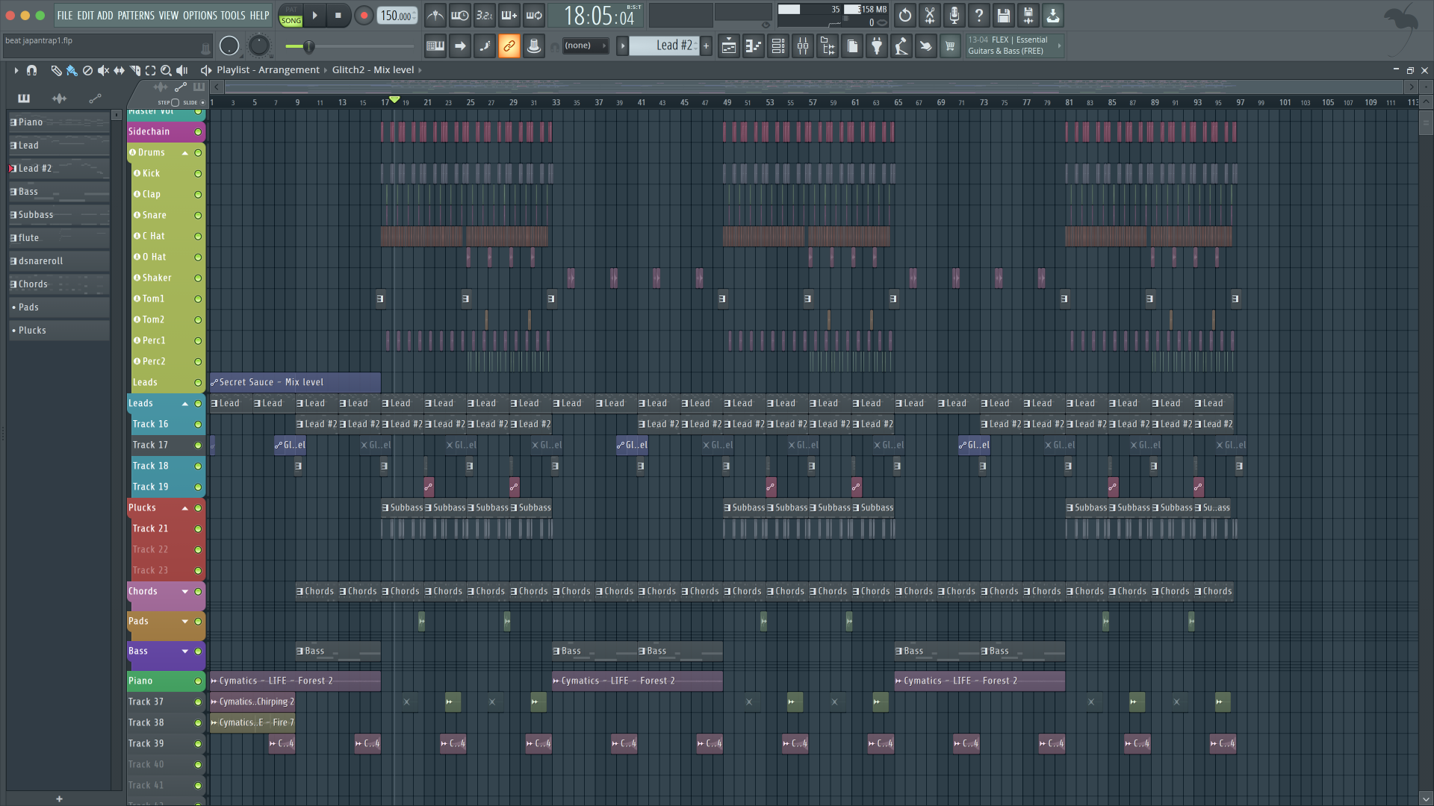This screenshot has height=806, width=1434.
Task: Mute the Shaker track
Action: click(198, 278)
